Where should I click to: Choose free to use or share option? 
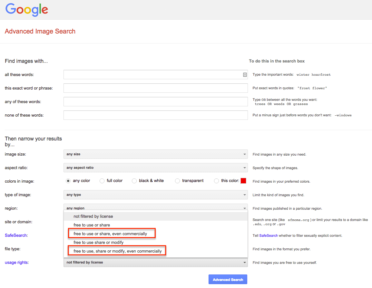(x=156, y=225)
